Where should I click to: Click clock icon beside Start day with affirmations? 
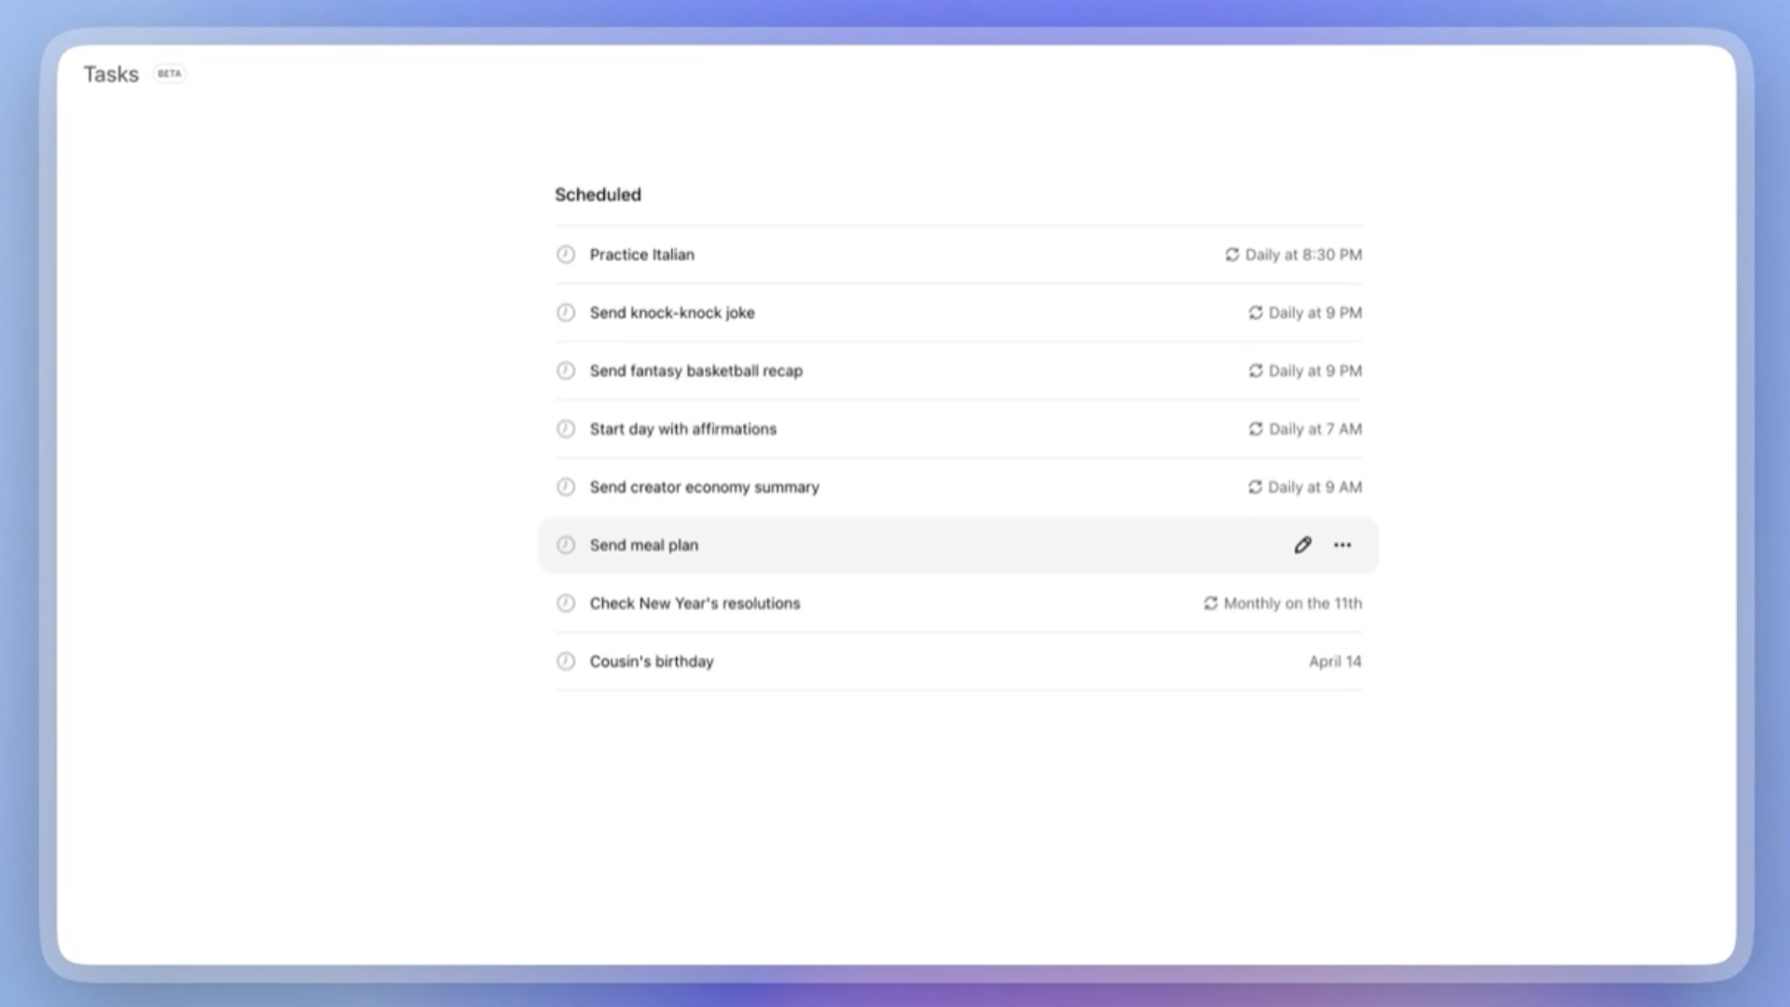[566, 429]
